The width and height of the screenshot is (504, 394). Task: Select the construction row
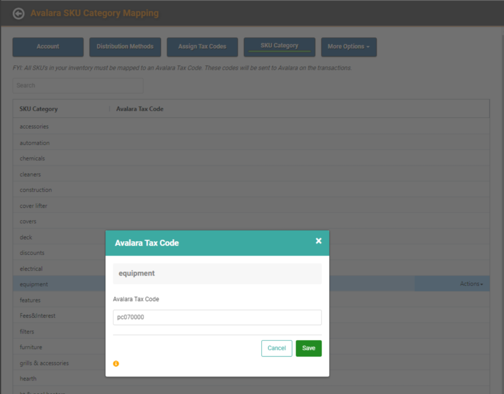coord(251,190)
